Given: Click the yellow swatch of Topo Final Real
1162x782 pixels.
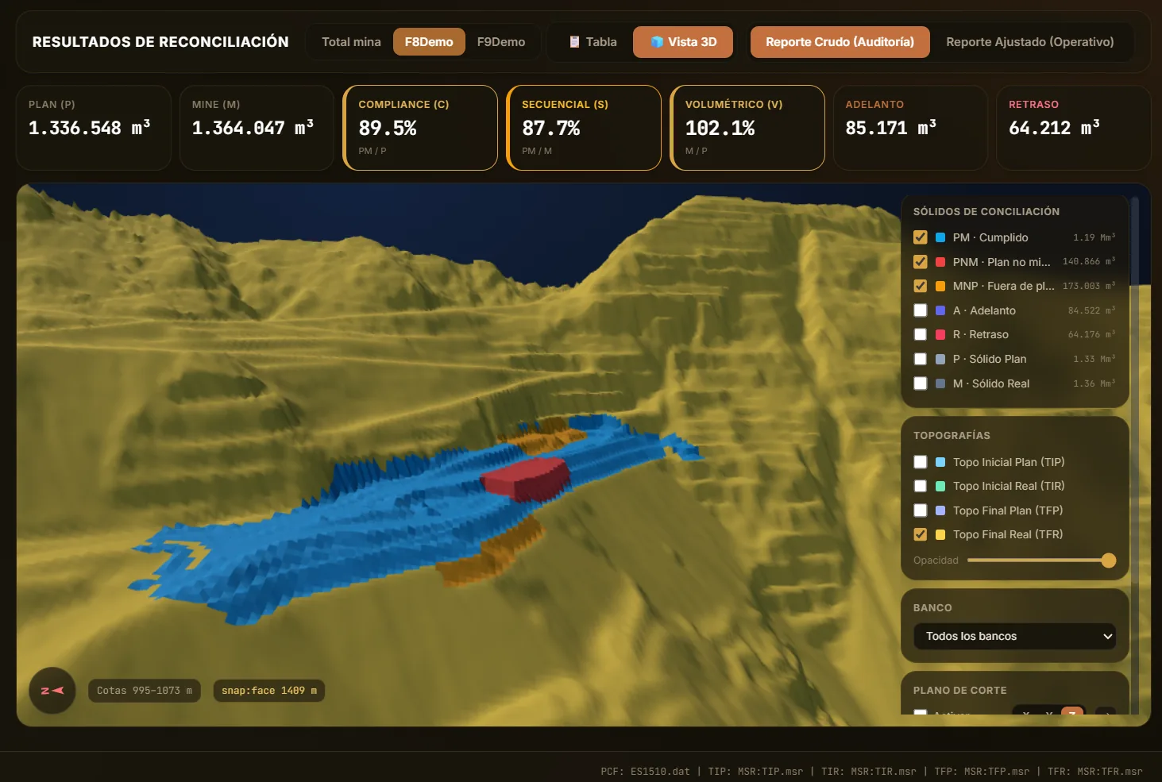Looking at the screenshot, I should (940, 534).
